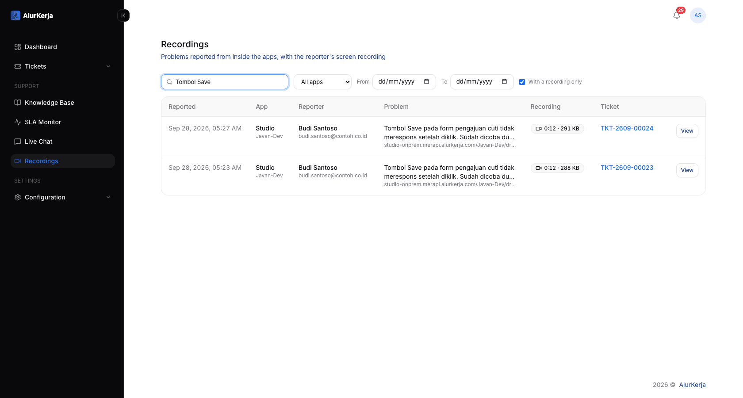
Task: Click the From date input field
Action: pyautogui.click(x=404, y=82)
